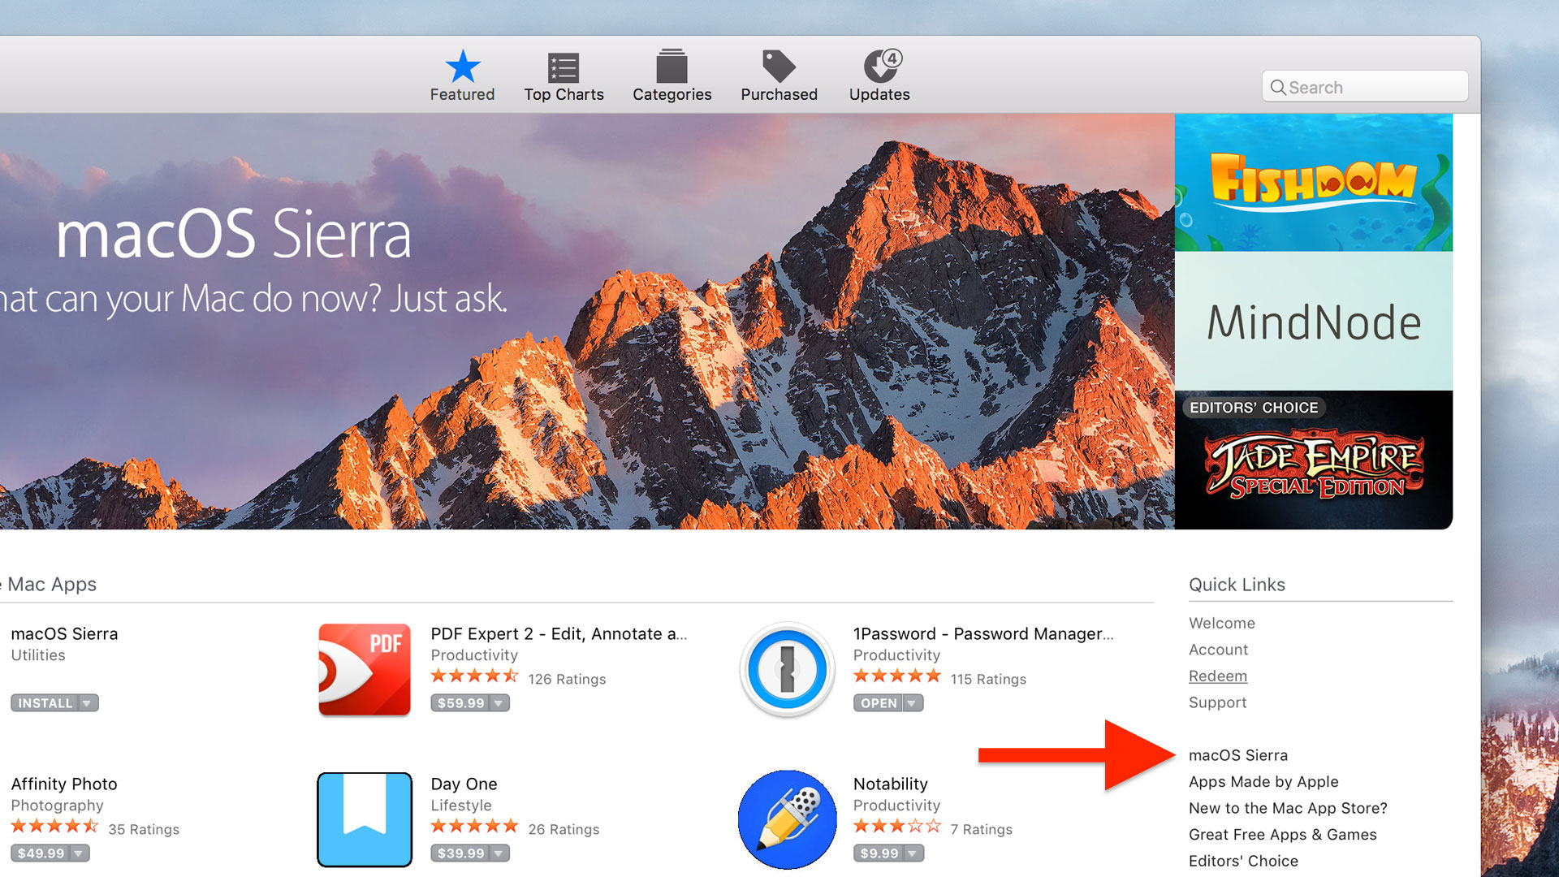Expand the INSTALL button dropdown arrow

coord(87,703)
